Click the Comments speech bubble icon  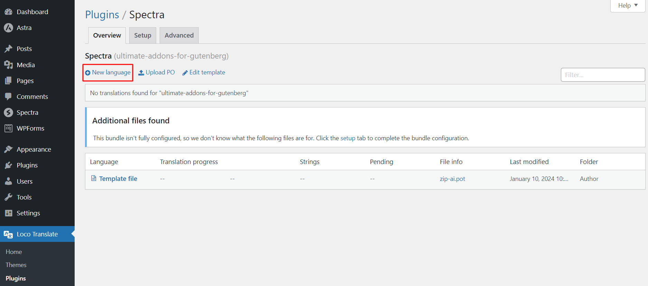[x=8, y=97]
